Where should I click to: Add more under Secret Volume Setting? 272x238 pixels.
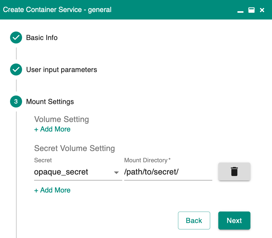(x=52, y=190)
